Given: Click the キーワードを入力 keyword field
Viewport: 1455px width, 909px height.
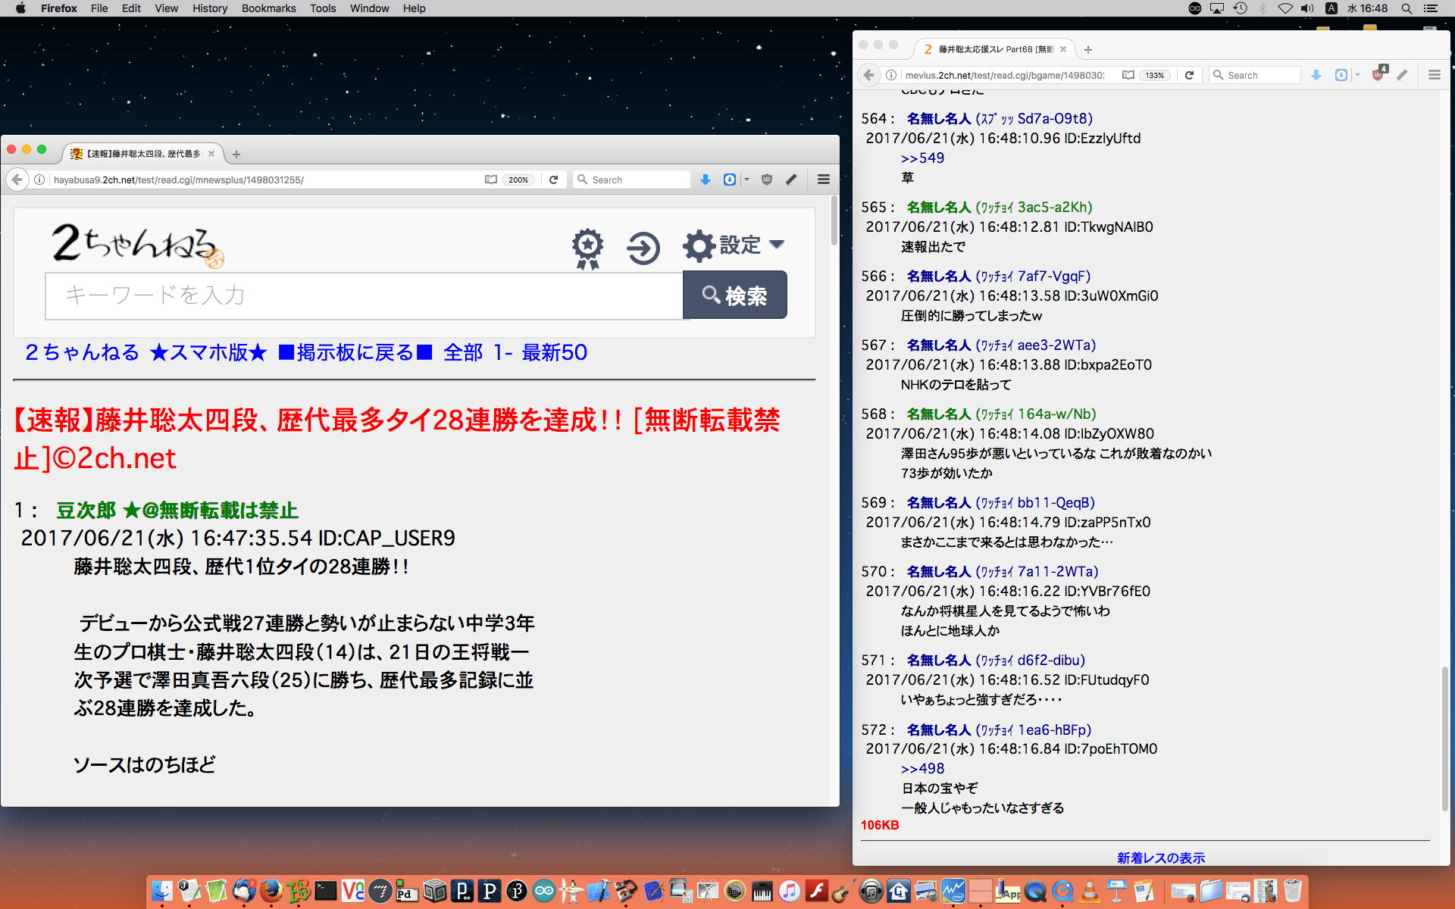Looking at the screenshot, I should click(x=364, y=295).
